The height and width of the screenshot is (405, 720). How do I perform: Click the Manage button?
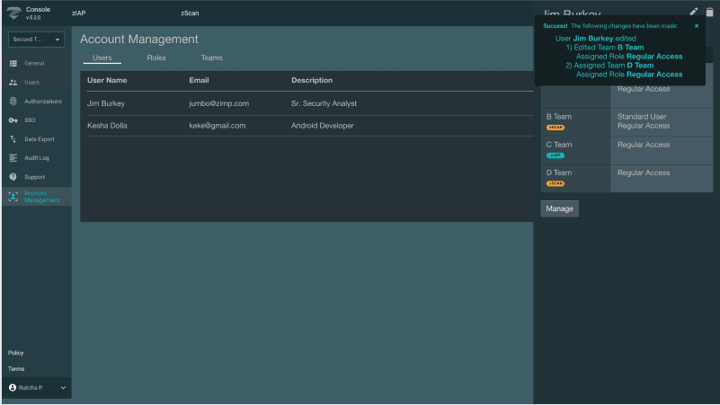(x=559, y=208)
